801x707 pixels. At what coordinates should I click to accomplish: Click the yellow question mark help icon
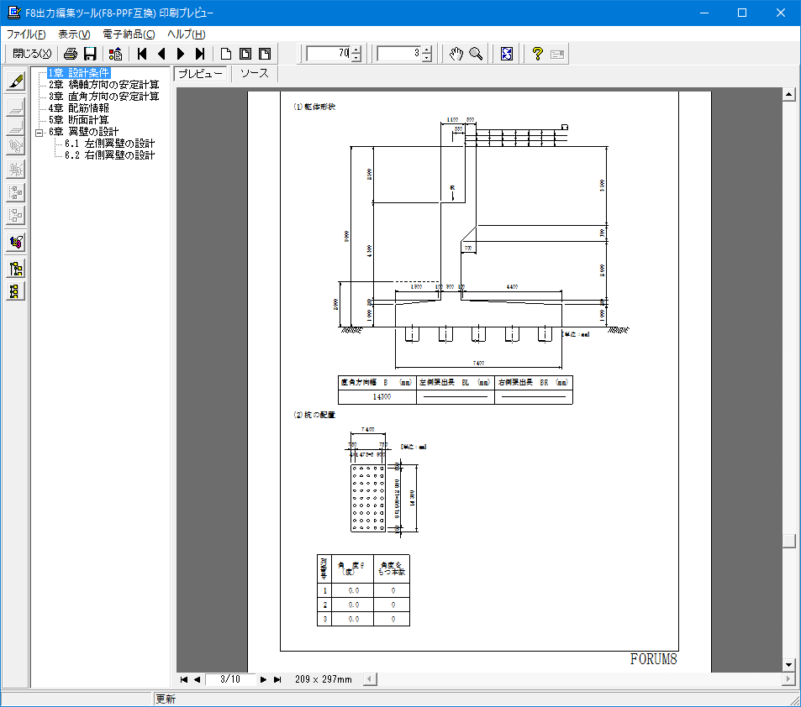(537, 54)
